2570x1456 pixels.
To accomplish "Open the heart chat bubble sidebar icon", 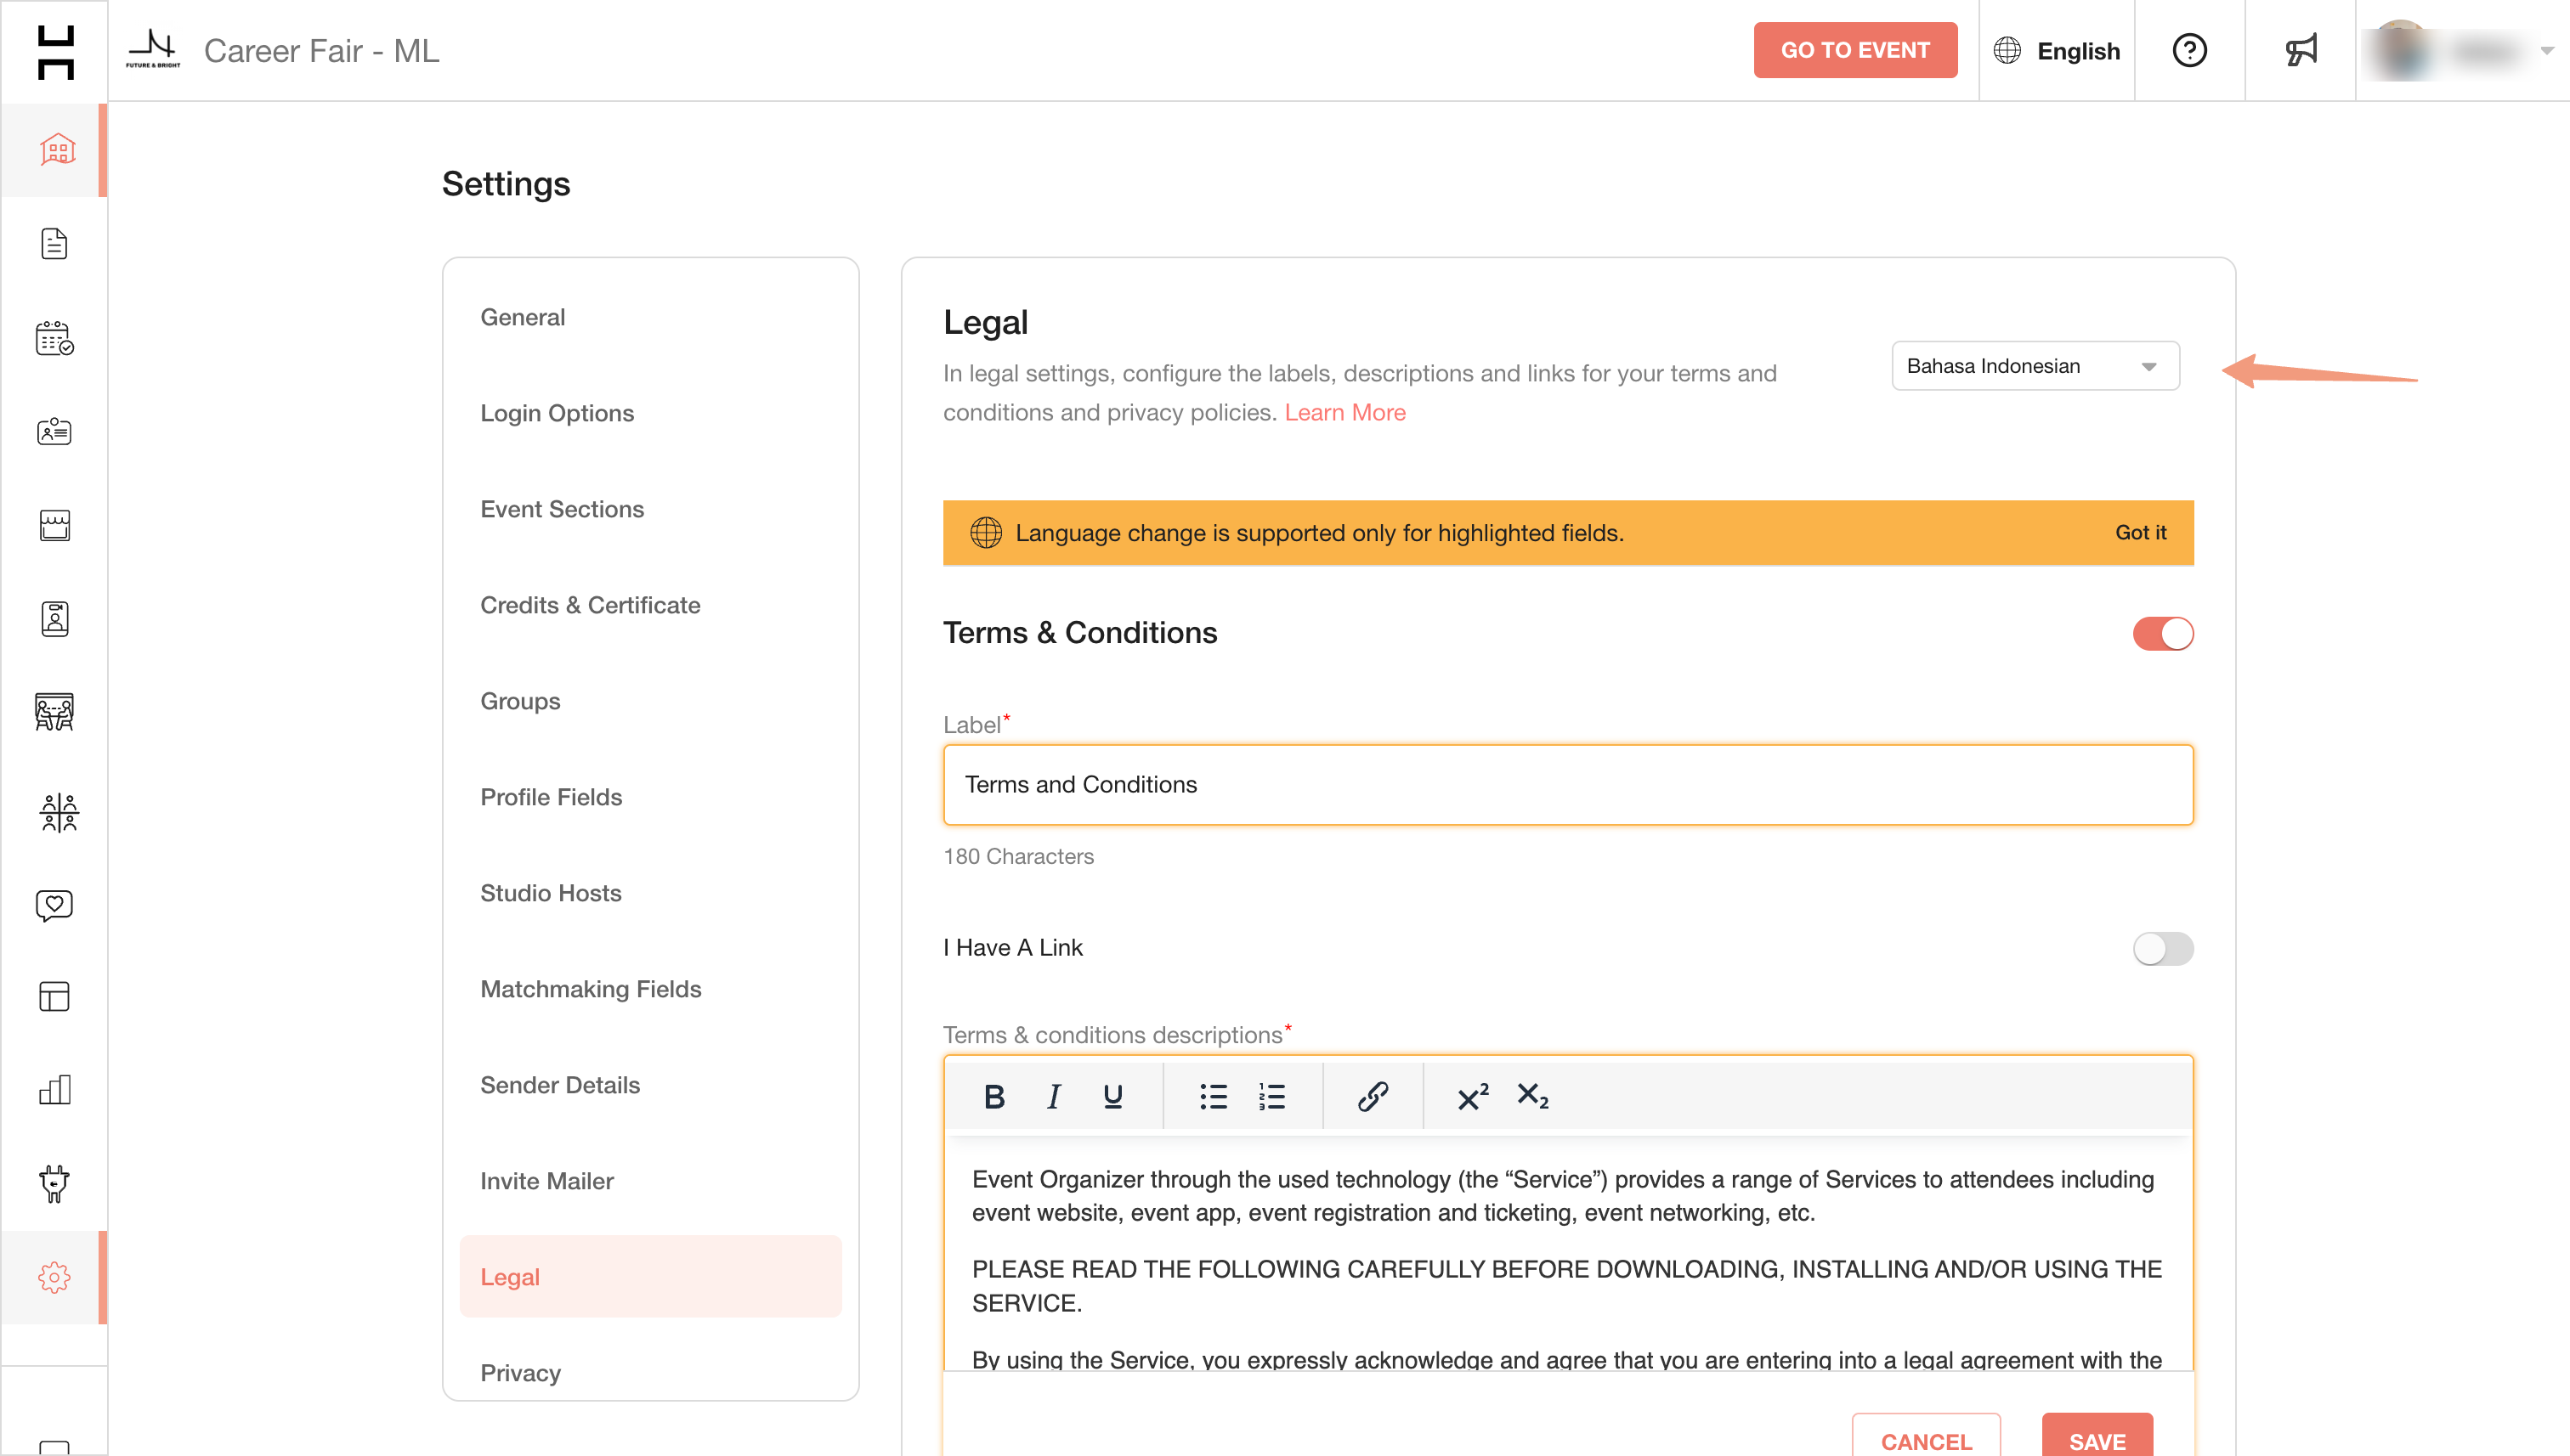I will 55,905.
